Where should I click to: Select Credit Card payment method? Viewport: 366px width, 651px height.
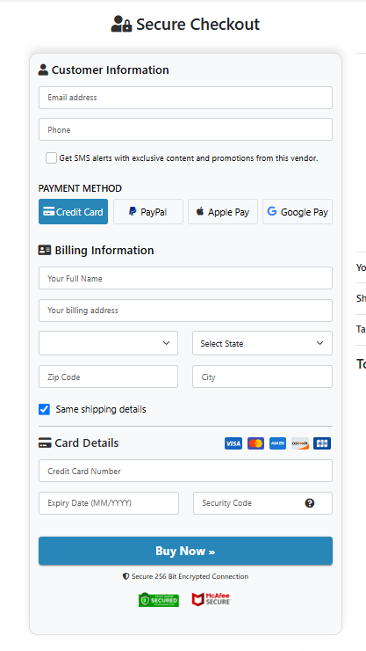point(73,212)
